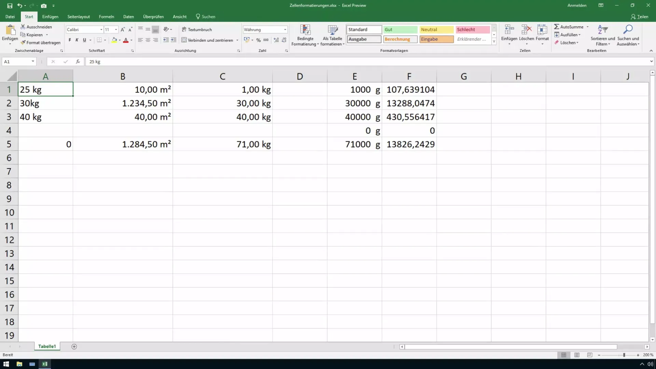Screen dimensions: 656x369
Task: Click the AutoSumme sigma button
Action: click(569, 27)
